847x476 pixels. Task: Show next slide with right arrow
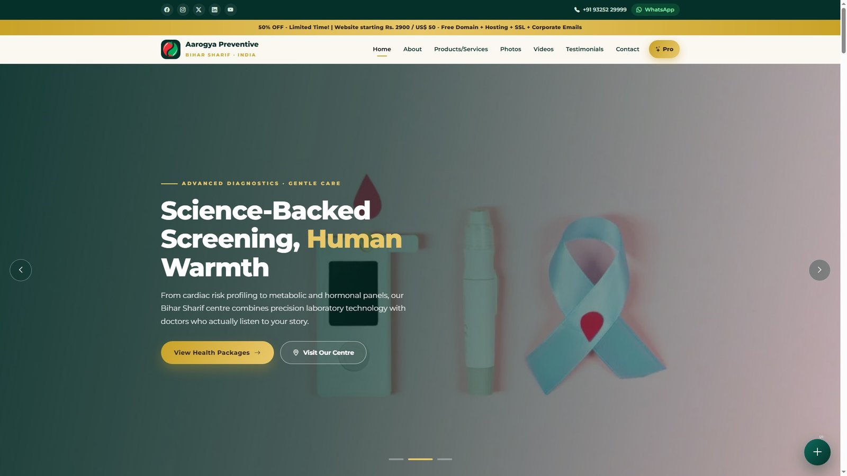click(x=819, y=270)
